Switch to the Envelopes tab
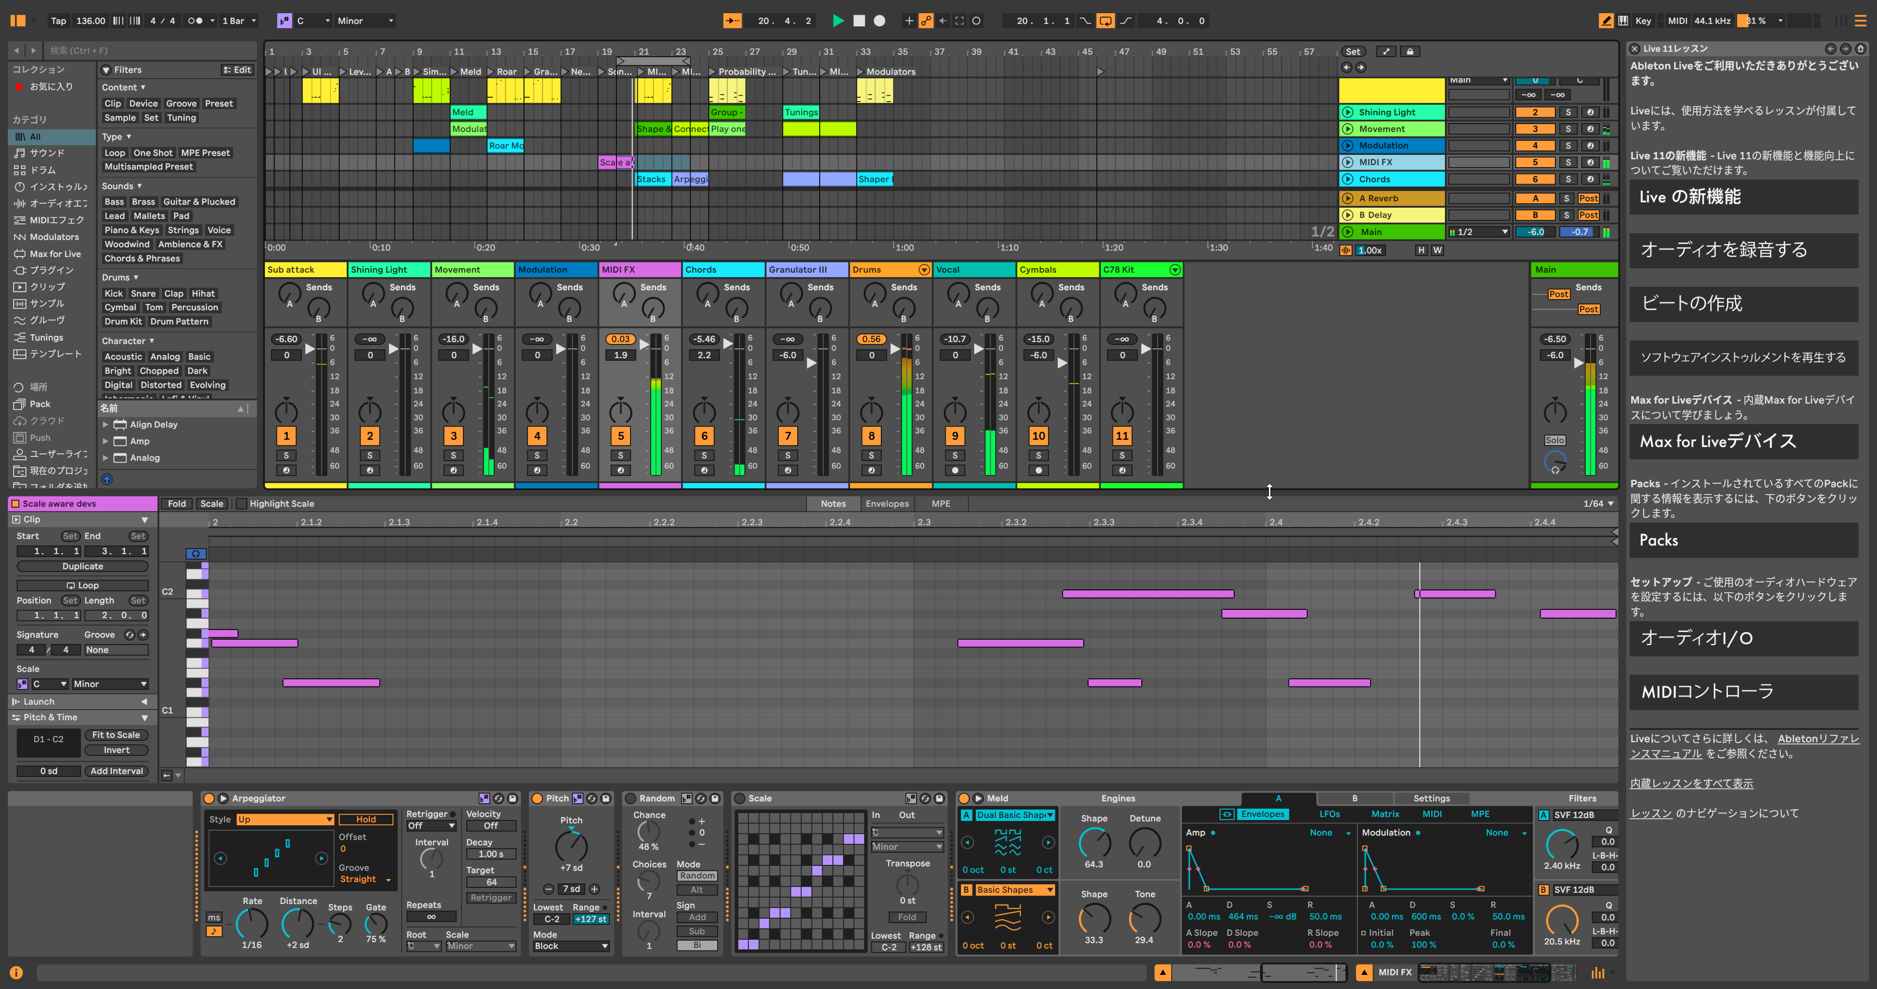Image resolution: width=1877 pixels, height=989 pixels. 887,504
